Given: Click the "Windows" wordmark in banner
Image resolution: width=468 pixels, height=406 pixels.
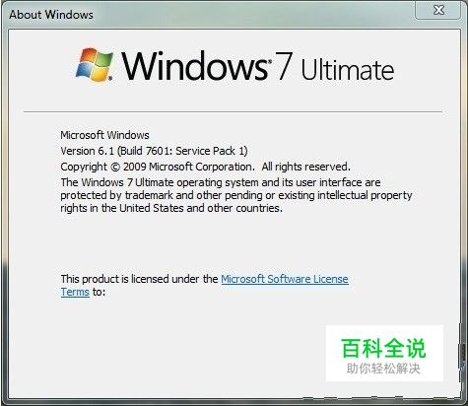Looking at the screenshot, I should coord(196,66).
